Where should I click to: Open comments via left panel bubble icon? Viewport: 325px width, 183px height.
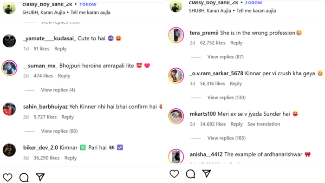24,177
